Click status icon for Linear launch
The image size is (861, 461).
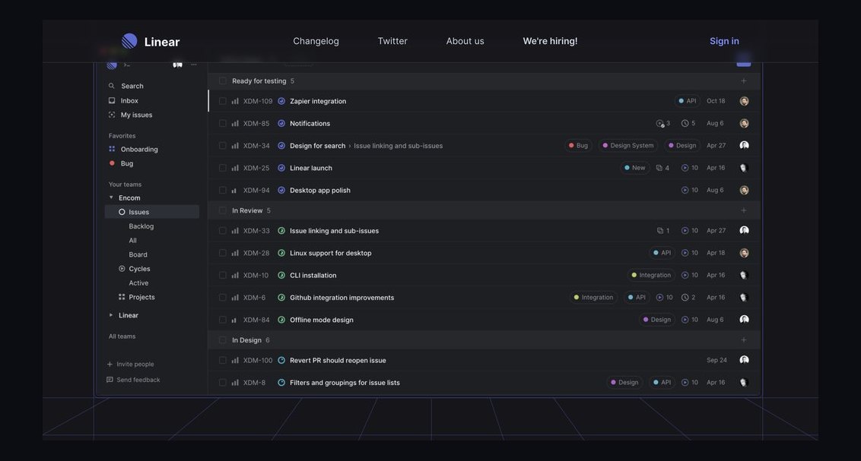(x=281, y=168)
